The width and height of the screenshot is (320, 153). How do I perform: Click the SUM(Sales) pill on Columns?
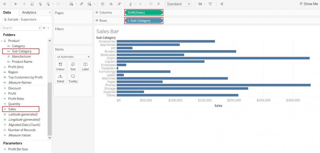coord(144,12)
